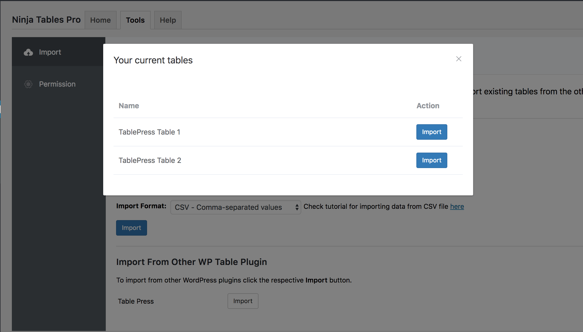The width and height of the screenshot is (583, 332).
Task: Click the Name column header
Action: point(129,106)
